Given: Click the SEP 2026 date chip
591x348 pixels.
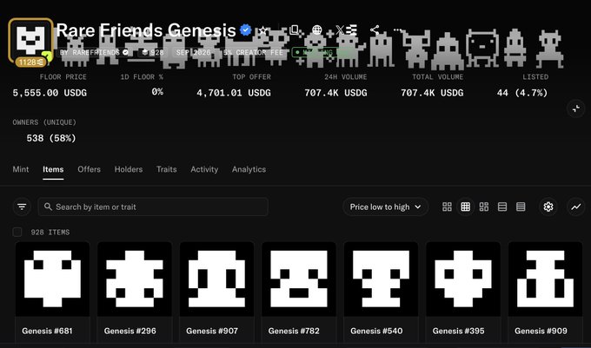Looking at the screenshot, I should (x=193, y=52).
